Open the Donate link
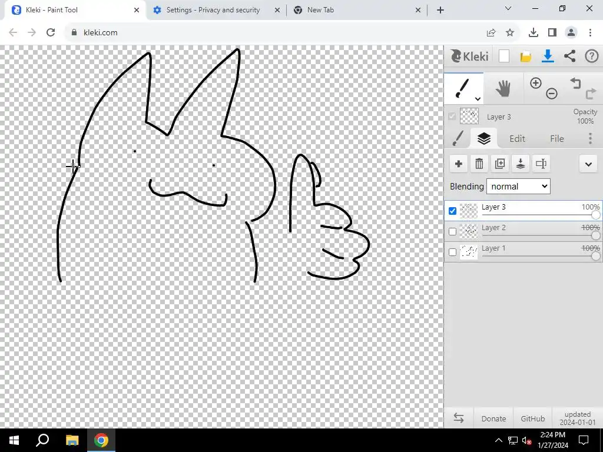 coord(494,418)
